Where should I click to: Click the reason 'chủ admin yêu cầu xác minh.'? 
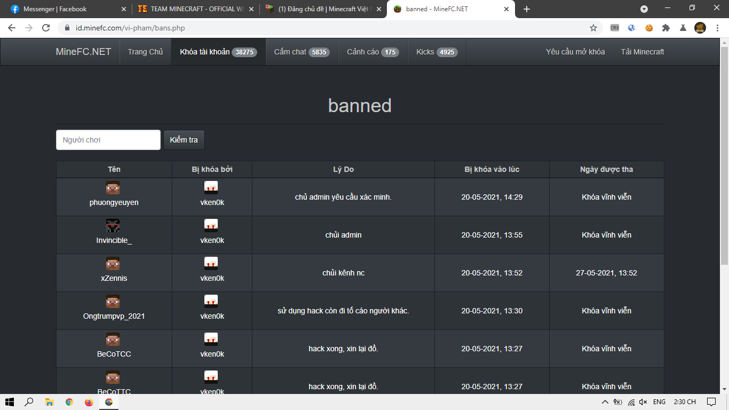(343, 197)
